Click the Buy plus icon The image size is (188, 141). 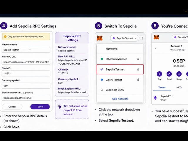[x=159, y=74]
